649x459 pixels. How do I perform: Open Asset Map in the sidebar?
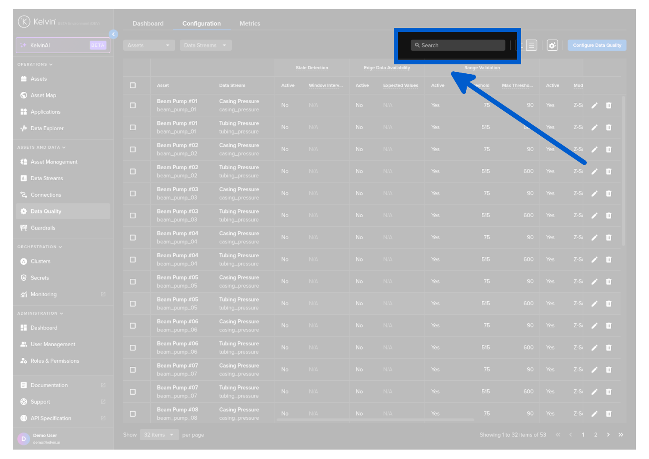click(43, 95)
